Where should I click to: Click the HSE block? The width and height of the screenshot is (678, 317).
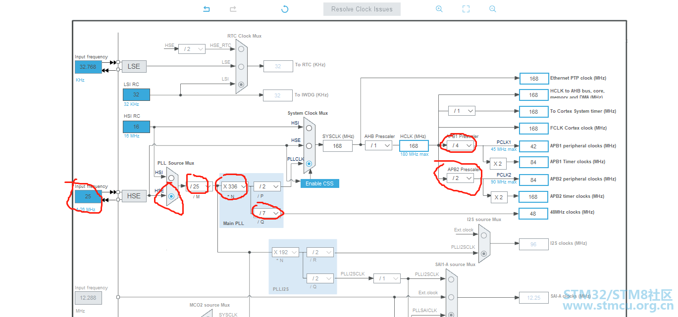(x=134, y=196)
